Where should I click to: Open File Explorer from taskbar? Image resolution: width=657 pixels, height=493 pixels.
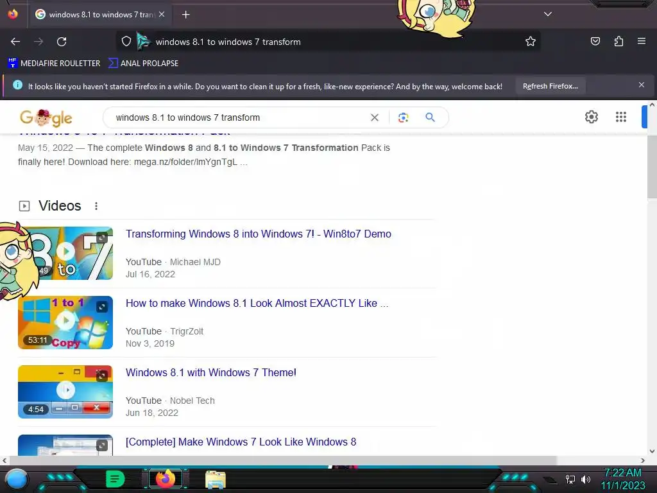[x=216, y=480]
